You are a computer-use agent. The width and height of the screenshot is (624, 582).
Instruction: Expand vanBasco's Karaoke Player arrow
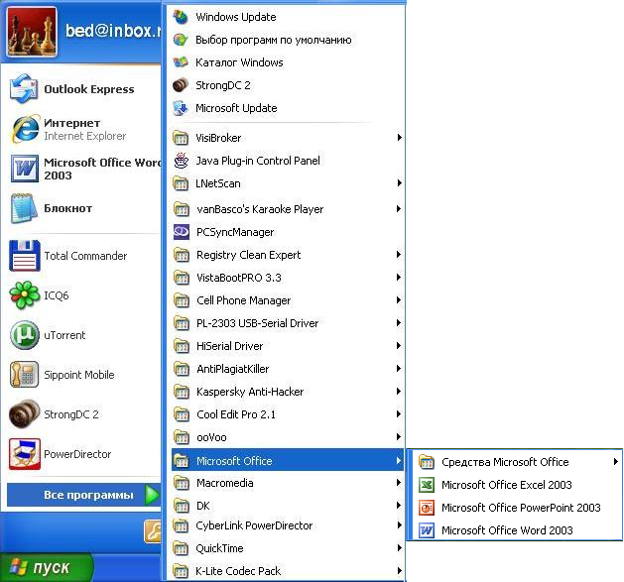click(399, 209)
